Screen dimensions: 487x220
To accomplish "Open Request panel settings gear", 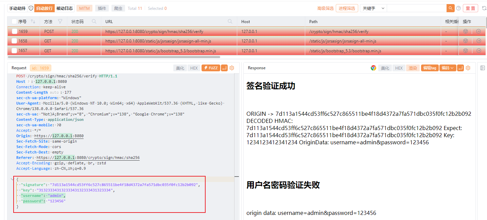I will (232, 68).
